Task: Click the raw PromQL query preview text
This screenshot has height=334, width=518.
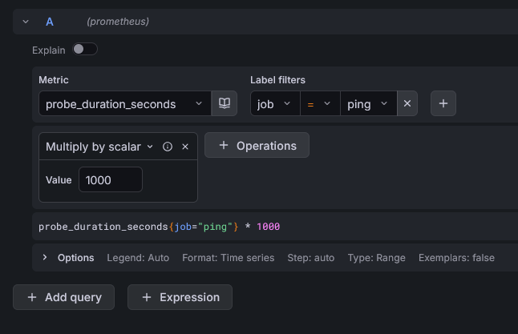Action: [159, 227]
